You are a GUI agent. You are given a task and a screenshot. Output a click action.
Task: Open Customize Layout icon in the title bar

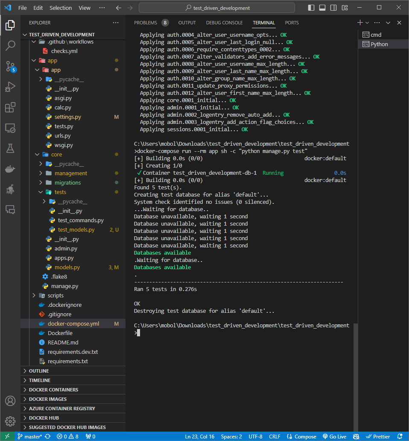tap(345, 8)
